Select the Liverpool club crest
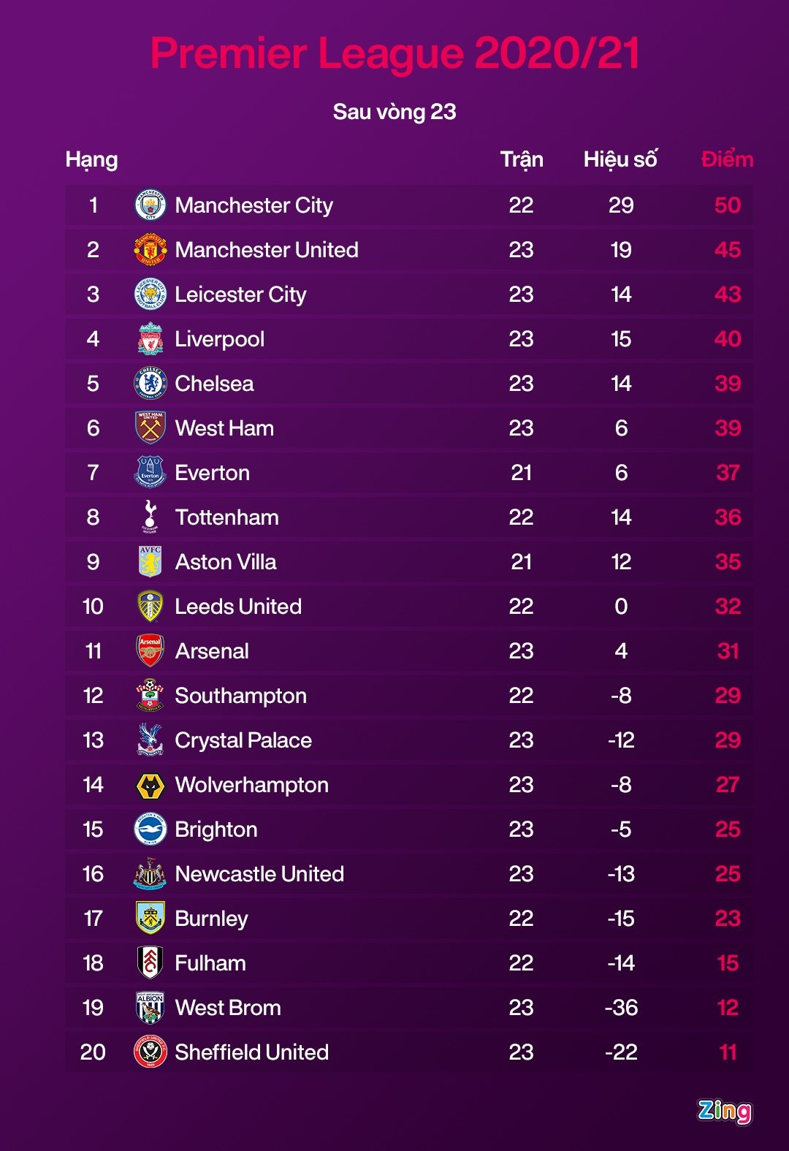 point(150,339)
